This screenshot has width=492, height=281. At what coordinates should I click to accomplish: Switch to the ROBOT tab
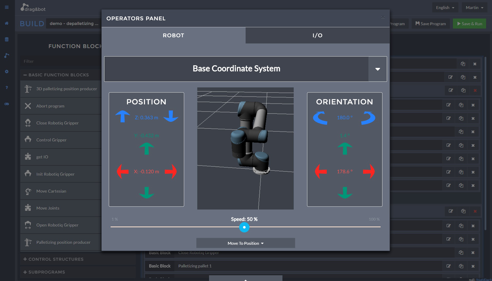[x=173, y=35]
